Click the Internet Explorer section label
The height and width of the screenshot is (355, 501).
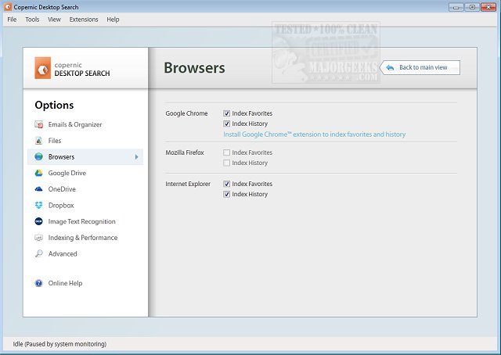[x=188, y=184]
